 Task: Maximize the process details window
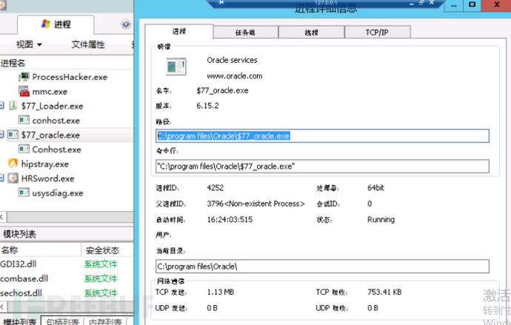[x=472, y=4]
